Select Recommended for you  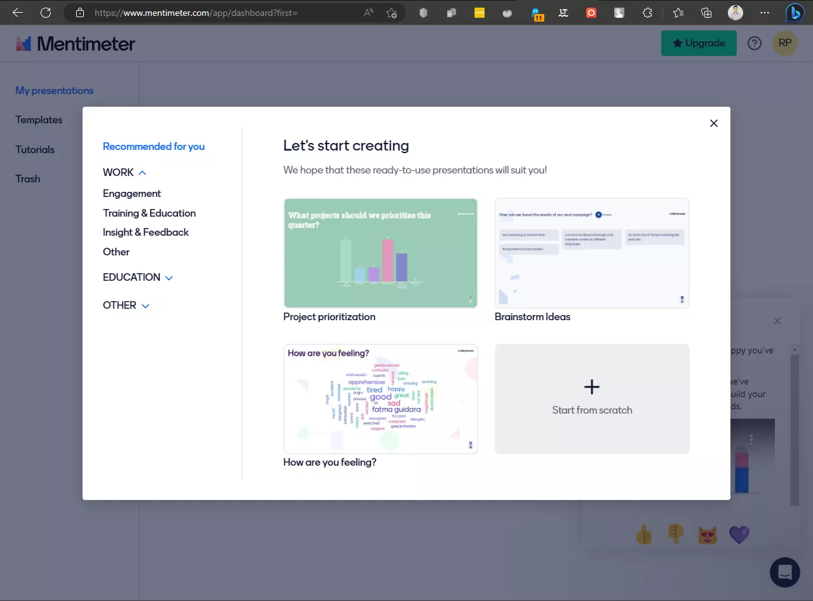154,146
